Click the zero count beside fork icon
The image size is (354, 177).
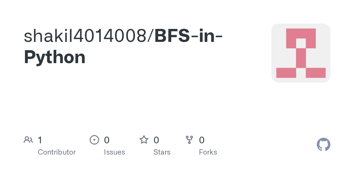202,140
